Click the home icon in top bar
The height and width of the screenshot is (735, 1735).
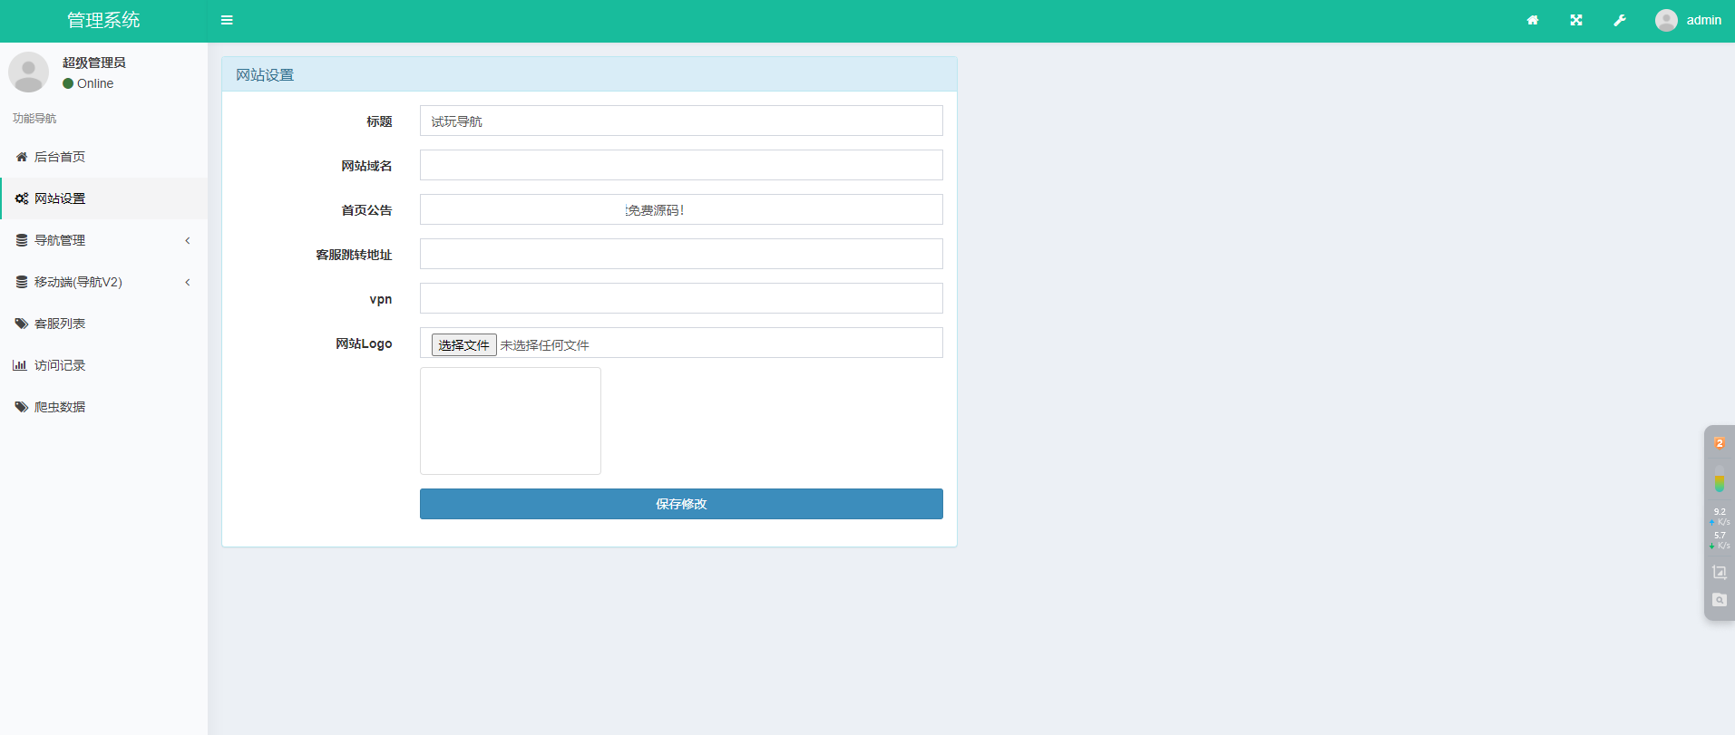(1532, 20)
